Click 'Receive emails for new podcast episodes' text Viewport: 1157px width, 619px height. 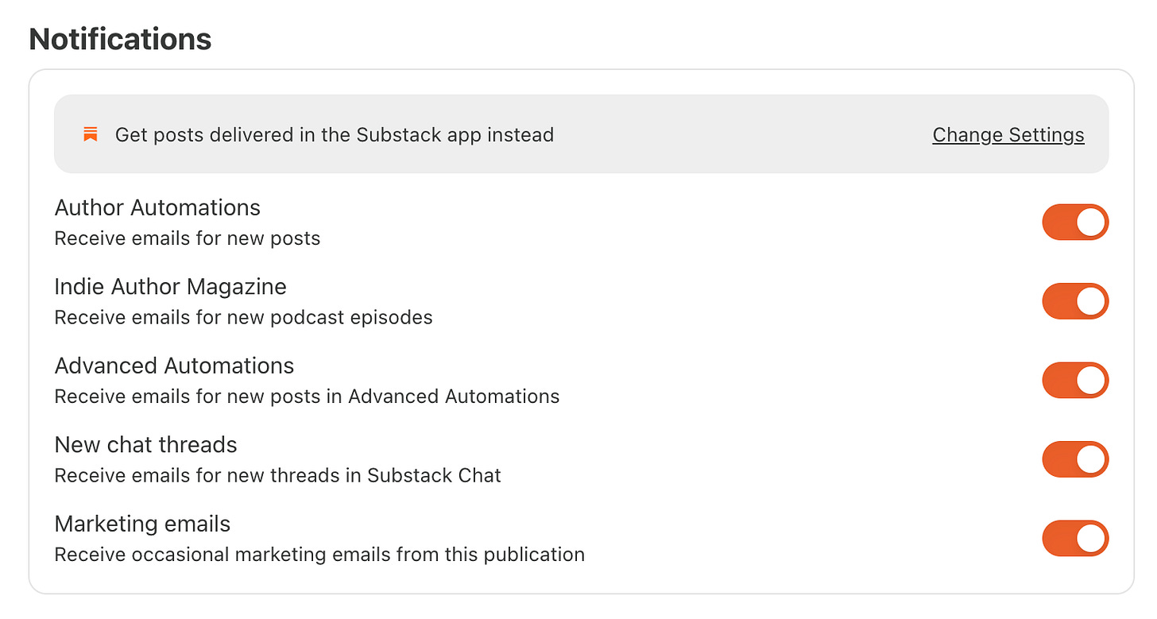click(243, 317)
